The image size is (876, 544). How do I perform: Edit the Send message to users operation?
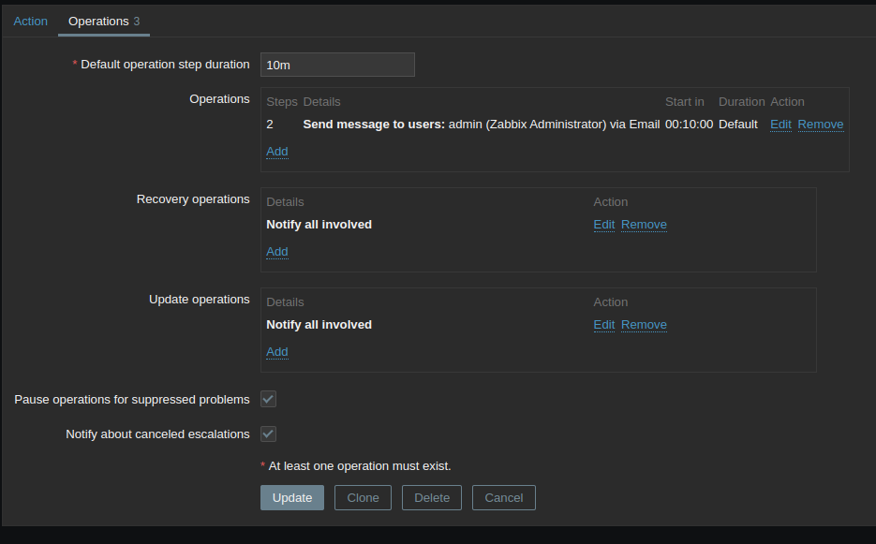[x=780, y=125]
